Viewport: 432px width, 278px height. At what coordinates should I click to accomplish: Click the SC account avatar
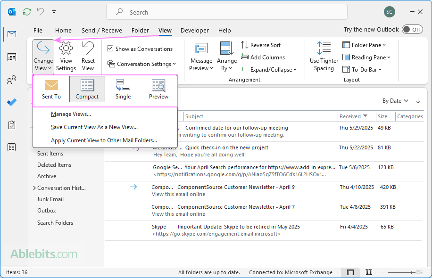(x=389, y=12)
